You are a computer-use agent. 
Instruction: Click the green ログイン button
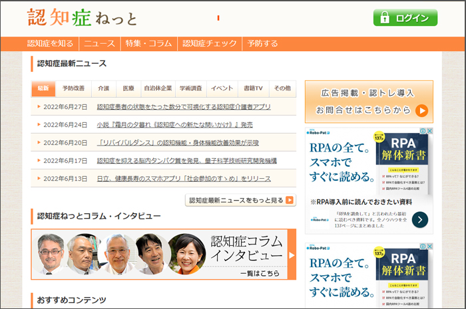click(x=405, y=18)
